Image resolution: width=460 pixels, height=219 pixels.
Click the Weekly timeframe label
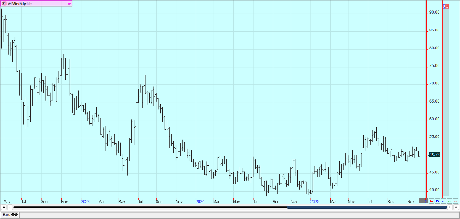pyautogui.click(x=18, y=4)
